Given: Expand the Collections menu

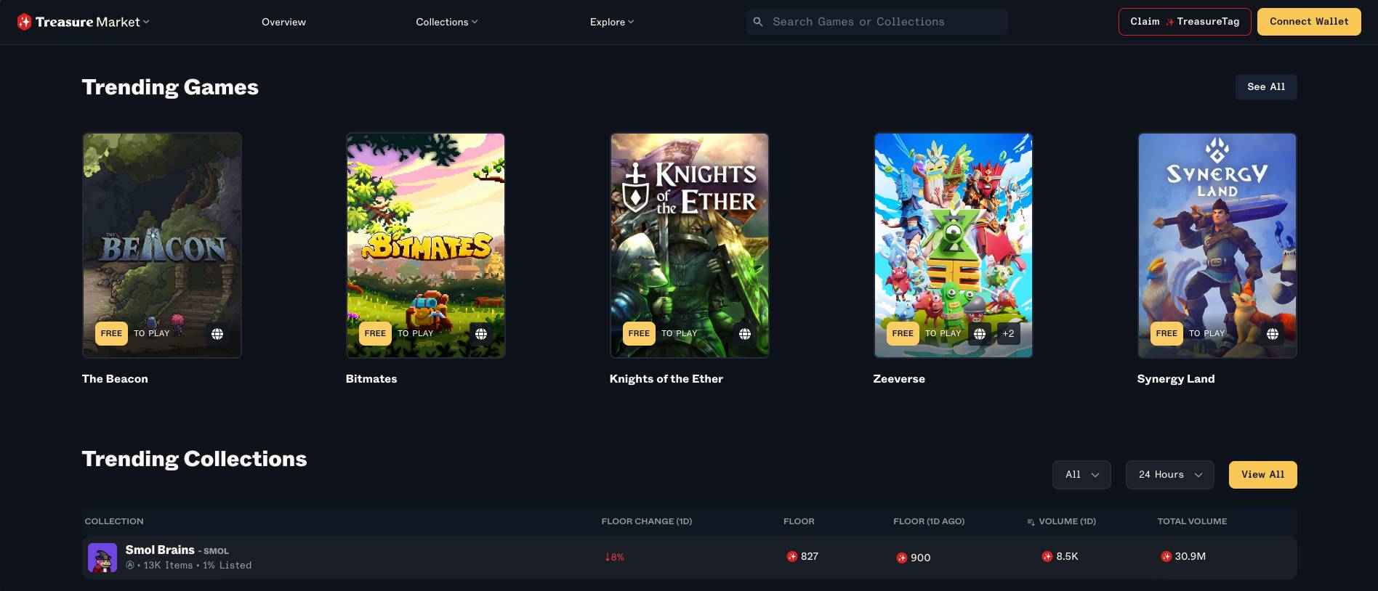Looking at the screenshot, I should tap(447, 22).
